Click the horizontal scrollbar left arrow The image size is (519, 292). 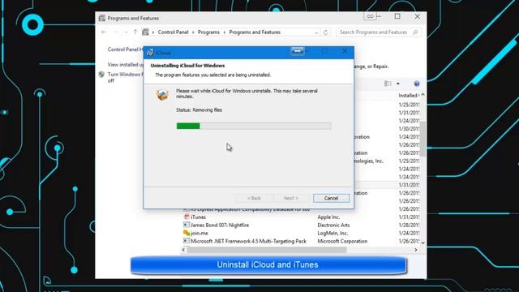(184, 250)
